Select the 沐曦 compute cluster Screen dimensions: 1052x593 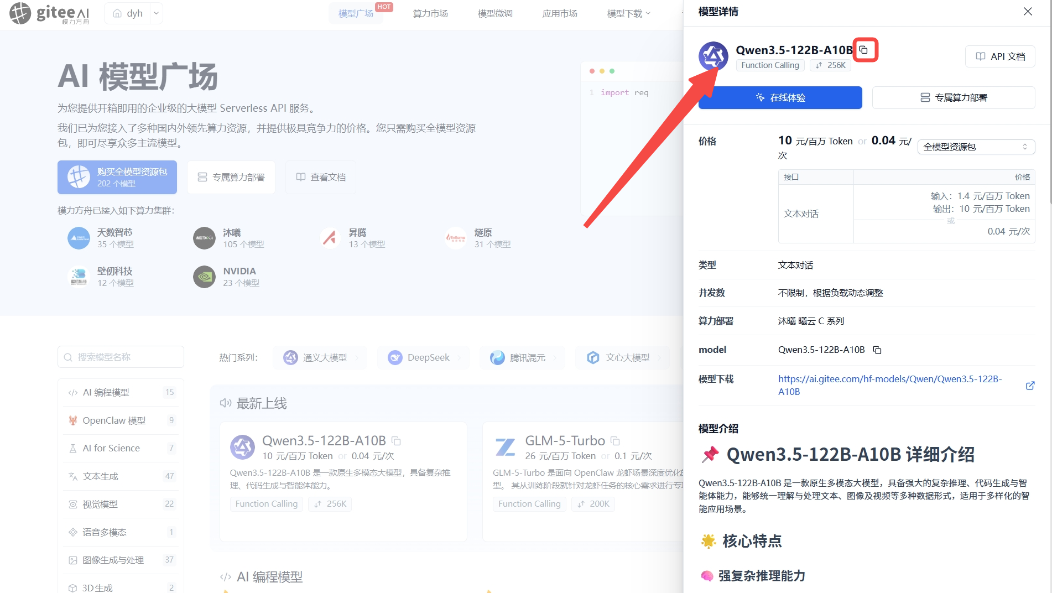pos(229,238)
